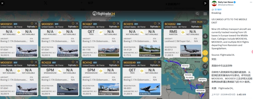Image resolution: width=253 pixels, height=99 pixels.
Task: Favorite the RCH267 flight with star
Action: [114, 23]
